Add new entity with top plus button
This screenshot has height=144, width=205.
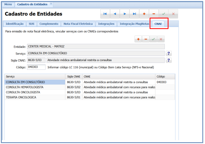tap(144, 14)
